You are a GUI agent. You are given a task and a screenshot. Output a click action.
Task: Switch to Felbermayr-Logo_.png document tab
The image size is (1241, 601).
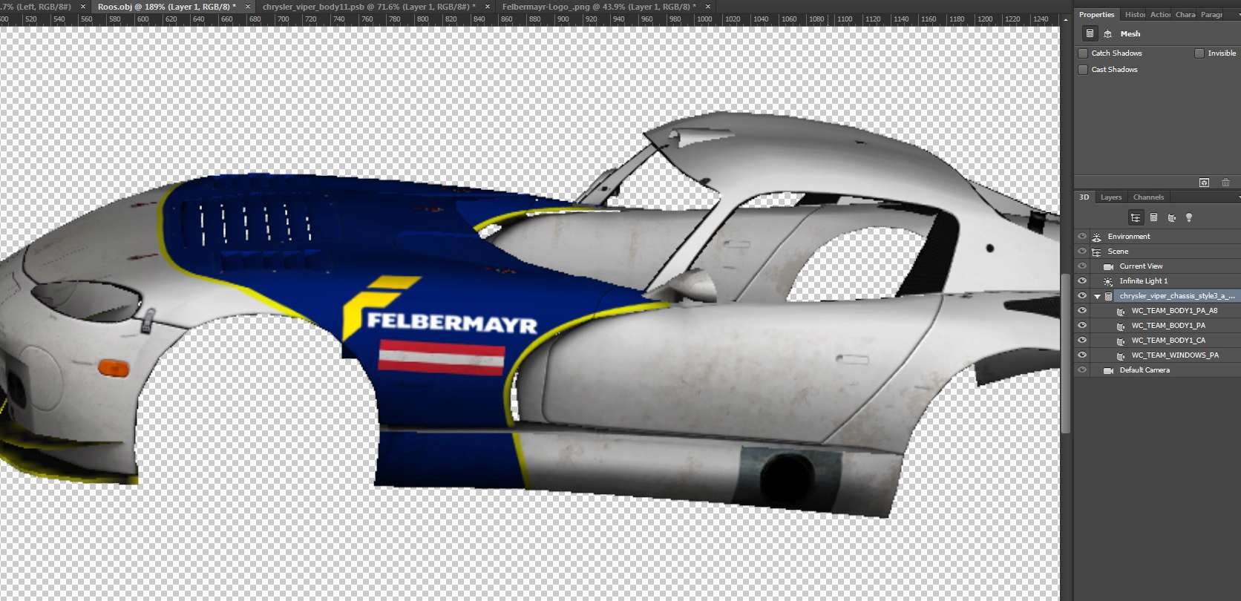tap(599, 7)
